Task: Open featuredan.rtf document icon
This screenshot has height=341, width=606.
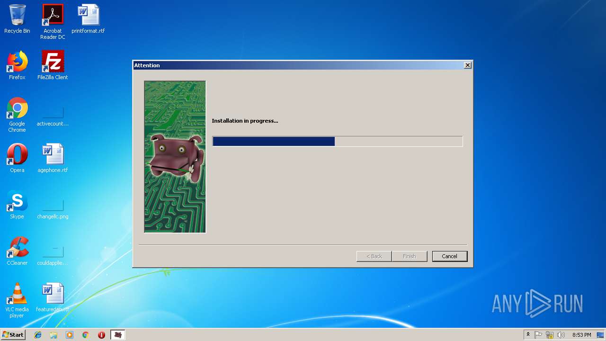Action: (x=53, y=297)
